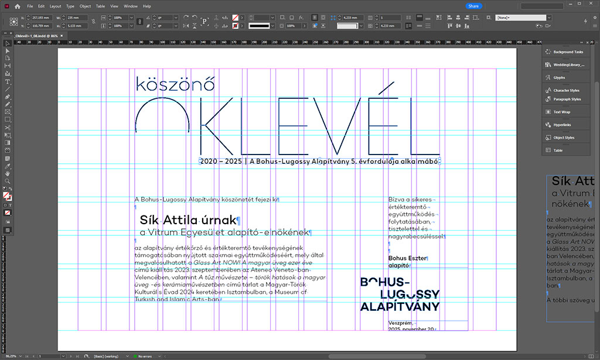Select the Free Transform tool
The image size is (600, 360).
(x=7, y=135)
